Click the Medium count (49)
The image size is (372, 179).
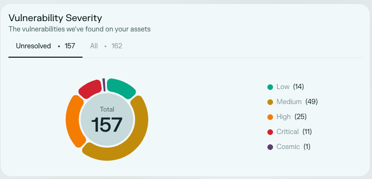point(311,102)
